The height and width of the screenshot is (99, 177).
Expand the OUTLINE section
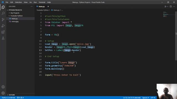20,95
